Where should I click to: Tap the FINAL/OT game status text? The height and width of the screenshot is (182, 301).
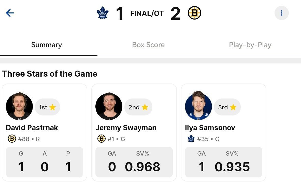point(147,13)
